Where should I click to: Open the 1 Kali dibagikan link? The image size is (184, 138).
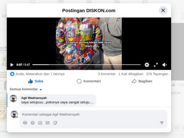[131, 74]
